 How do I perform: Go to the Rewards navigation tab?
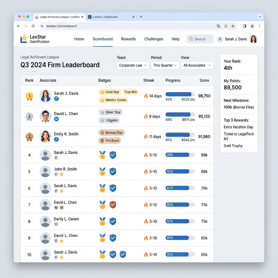(x=128, y=39)
